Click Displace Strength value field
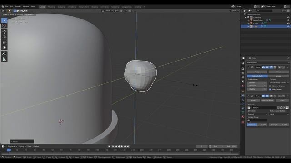The height and width of the screenshot is (163, 291). coord(279,125)
